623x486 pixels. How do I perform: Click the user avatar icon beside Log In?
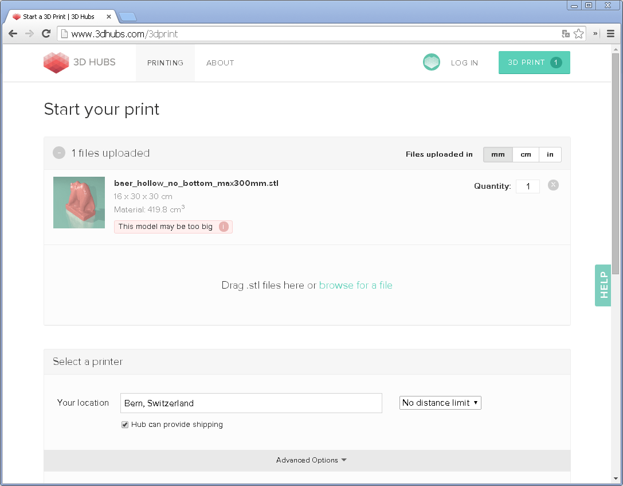432,62
